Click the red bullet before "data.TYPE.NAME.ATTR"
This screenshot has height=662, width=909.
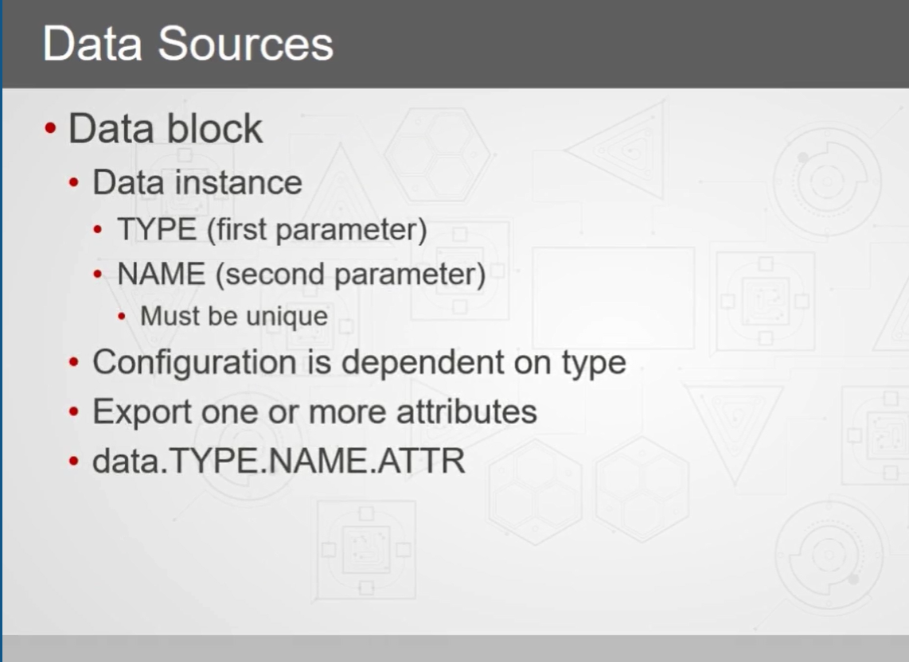(x=73, y=461)
